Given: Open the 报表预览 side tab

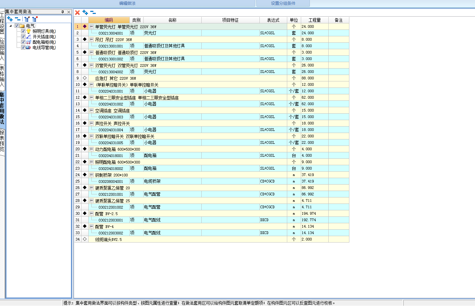Looking at the screenshot, I should click(2, 141).
